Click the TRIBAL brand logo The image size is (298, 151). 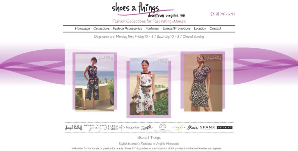pos(225,128)
